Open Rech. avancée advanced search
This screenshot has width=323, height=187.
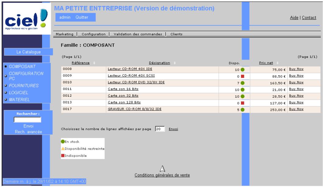[28, 132]
